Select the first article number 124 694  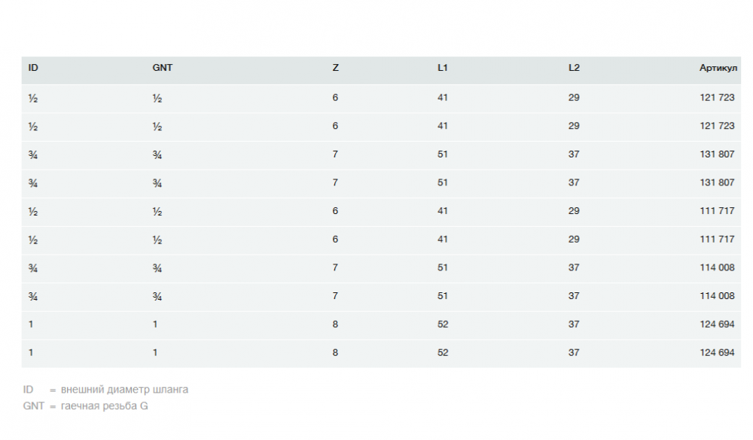pos(717,325)
